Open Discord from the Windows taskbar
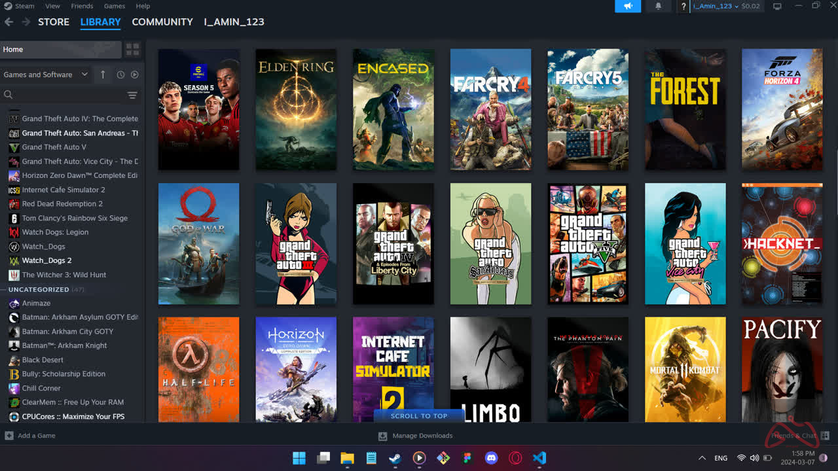The height and width of the screenshot is (471, 838). [x=491, y=458]
